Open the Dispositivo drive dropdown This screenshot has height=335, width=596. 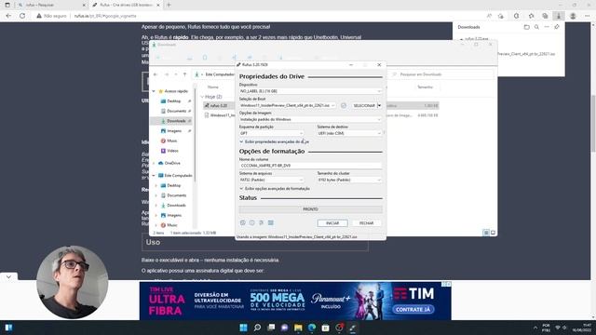click(x=310, y=91)
